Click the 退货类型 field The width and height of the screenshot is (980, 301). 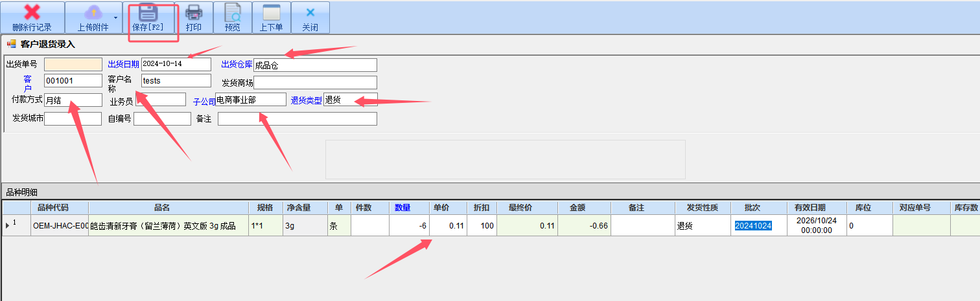(x=349, y=100)
